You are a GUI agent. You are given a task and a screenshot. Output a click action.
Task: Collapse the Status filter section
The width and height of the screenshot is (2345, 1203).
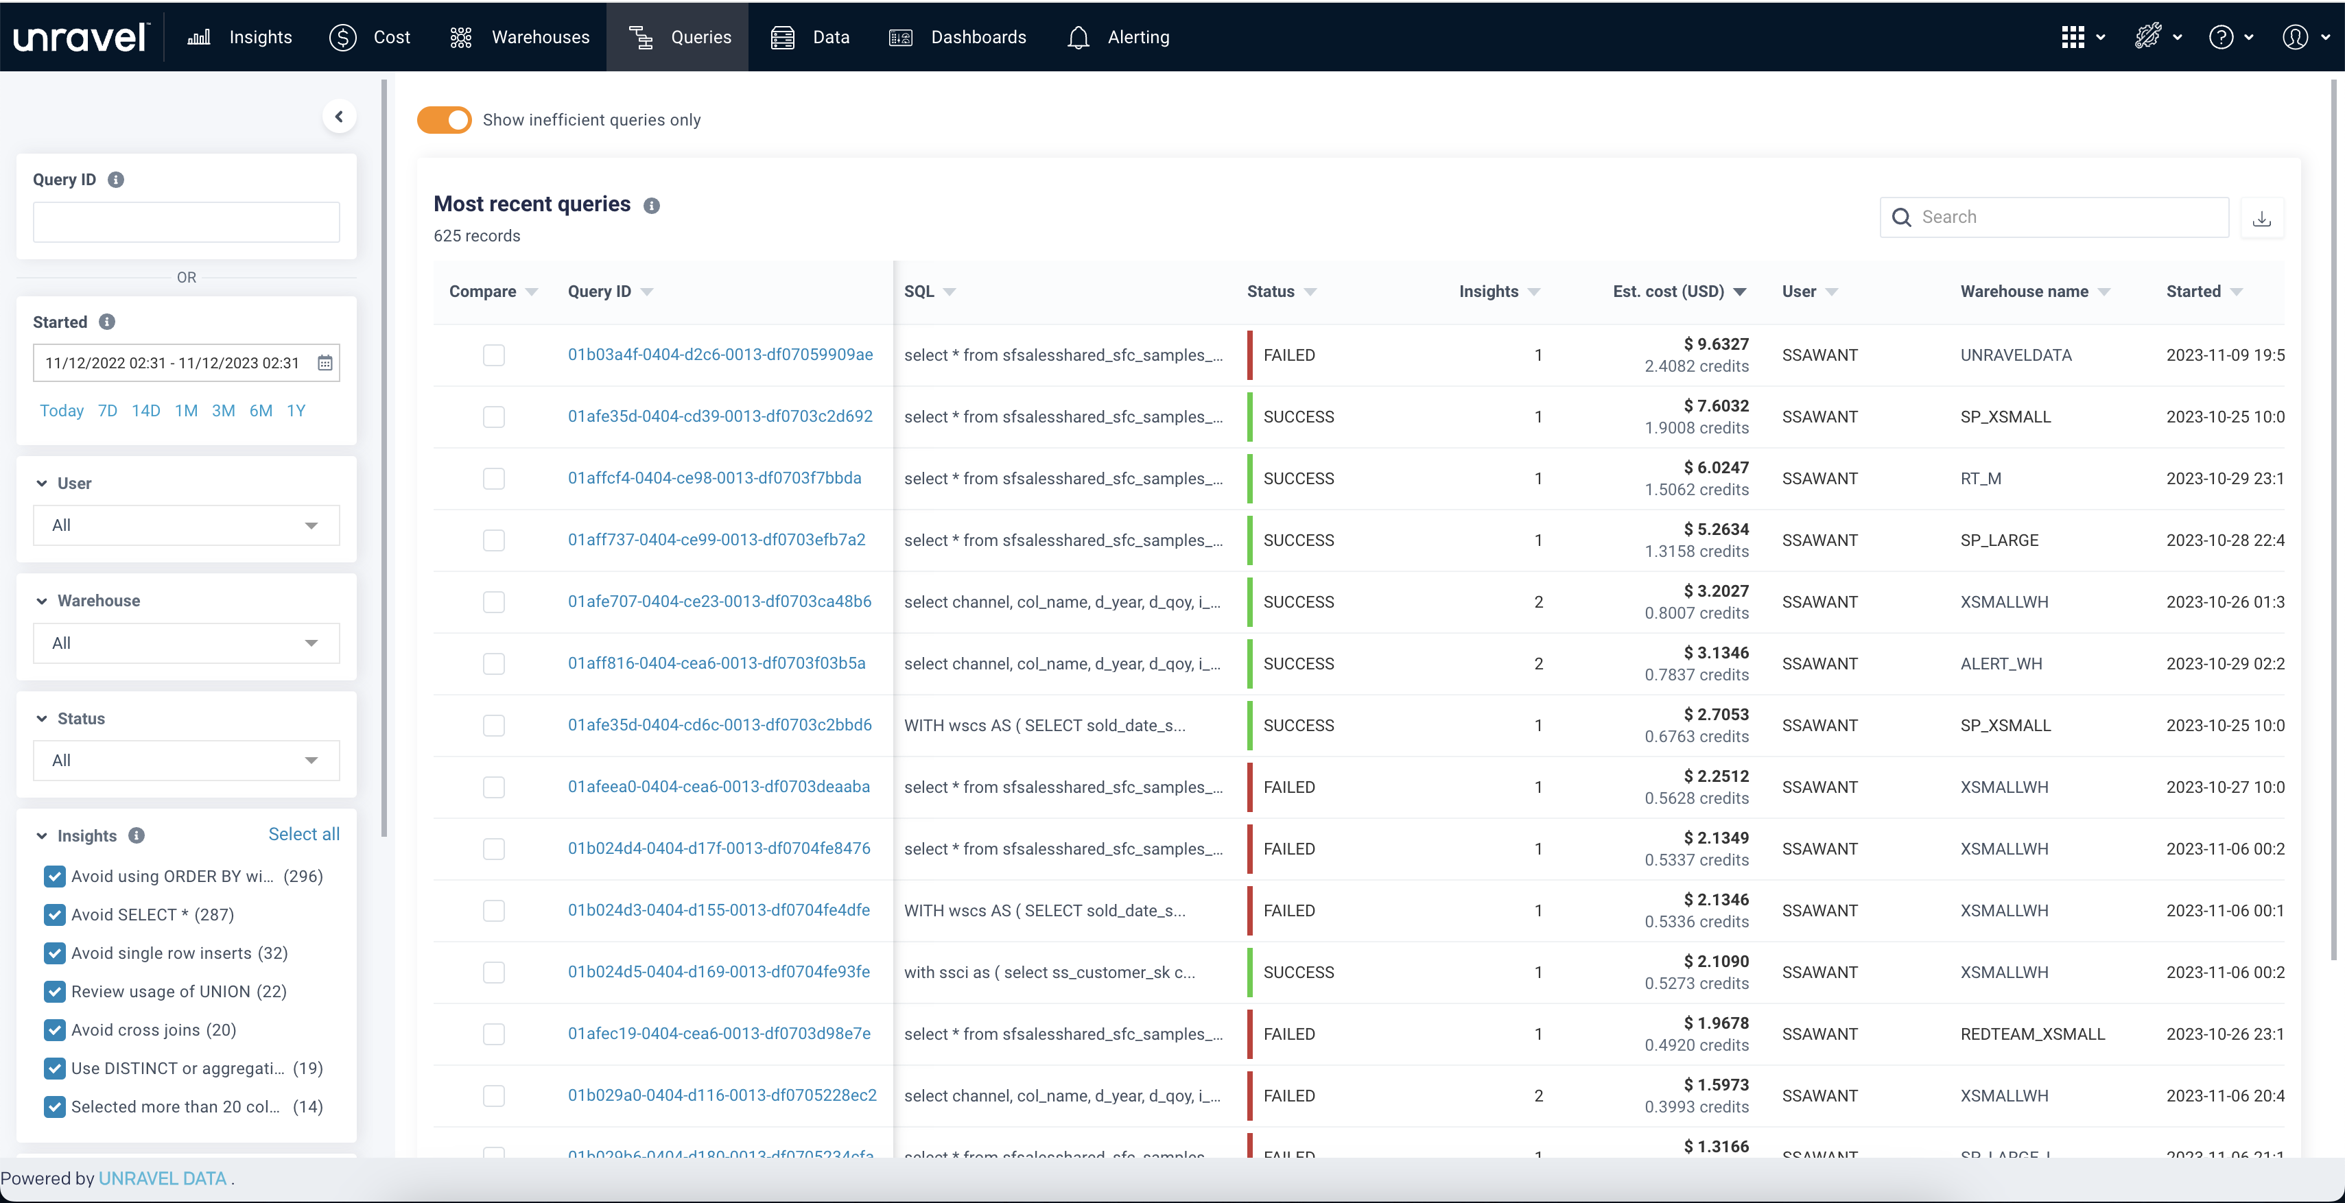coord(42,718)
